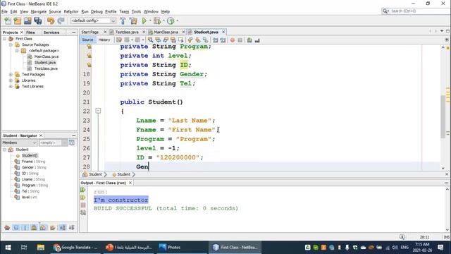The height and width of the screenshot is (254, 451).
Task: Open the Members dropdown in Navigator
Action: pos(19,143)
